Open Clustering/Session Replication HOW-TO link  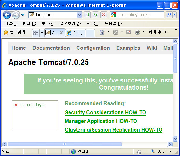click(113, 130)
